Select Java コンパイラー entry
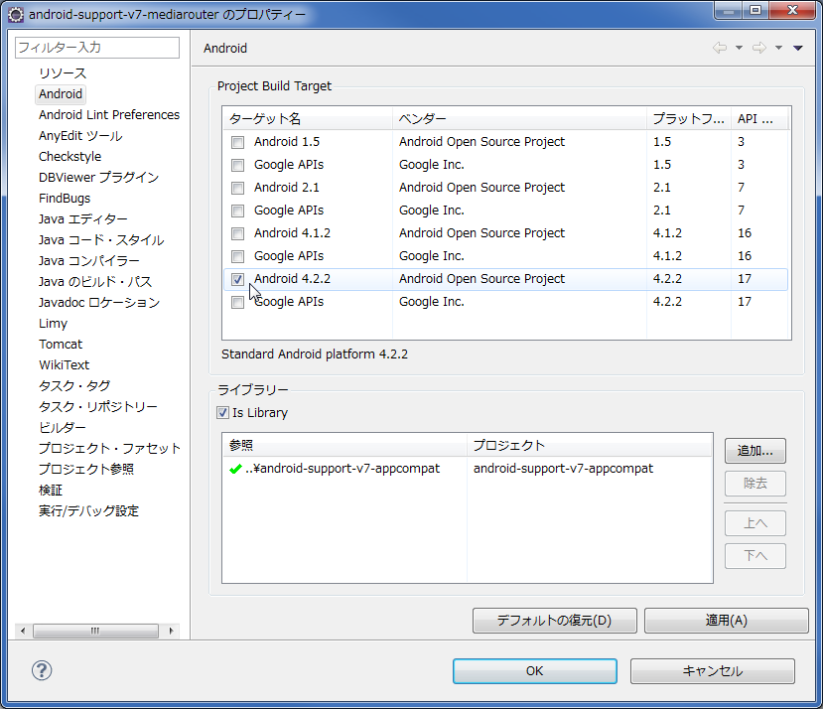Screen dimensions: 823x709 click(88, 260)
